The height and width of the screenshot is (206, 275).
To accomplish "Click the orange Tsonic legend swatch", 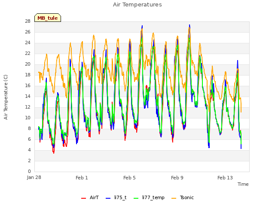I will (x=174, y=198).
